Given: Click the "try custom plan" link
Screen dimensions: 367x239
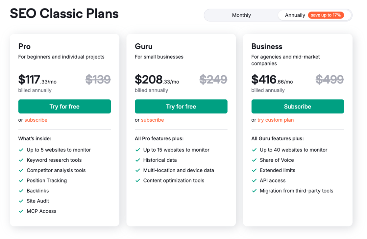Looking at the screenshot, I should tap(275, 120).
